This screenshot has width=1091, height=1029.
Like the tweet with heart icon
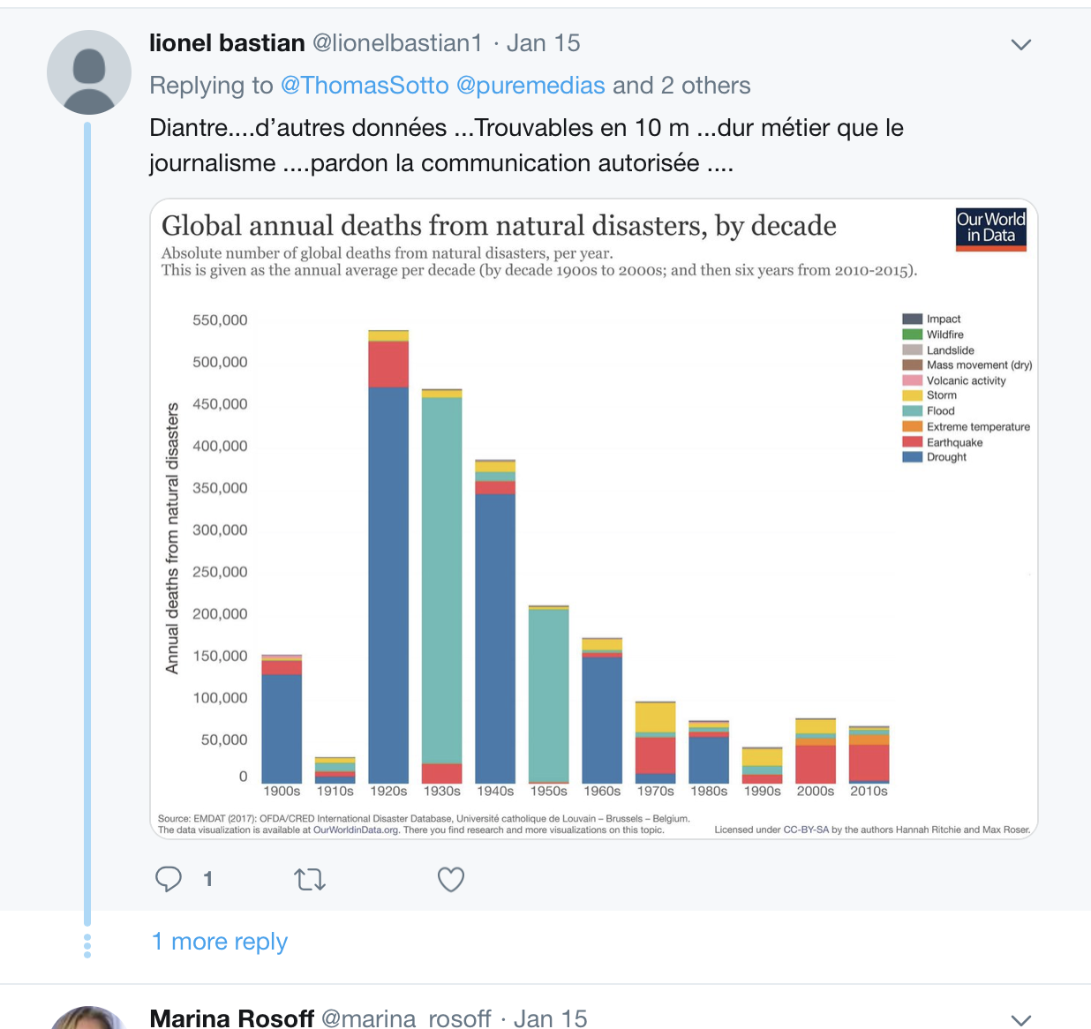(x=451, y=879)
